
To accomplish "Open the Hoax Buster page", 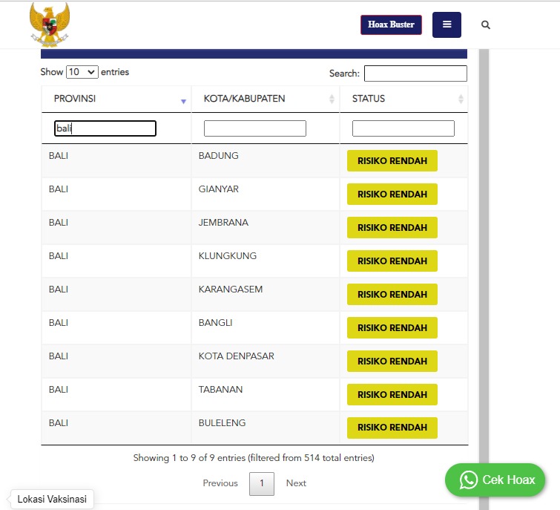I will pos(391,24).
